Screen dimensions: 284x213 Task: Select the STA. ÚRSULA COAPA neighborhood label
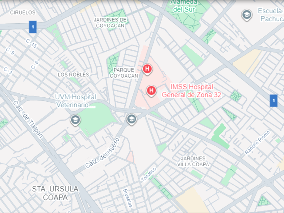pyautogui.click(x=55, y=193)
